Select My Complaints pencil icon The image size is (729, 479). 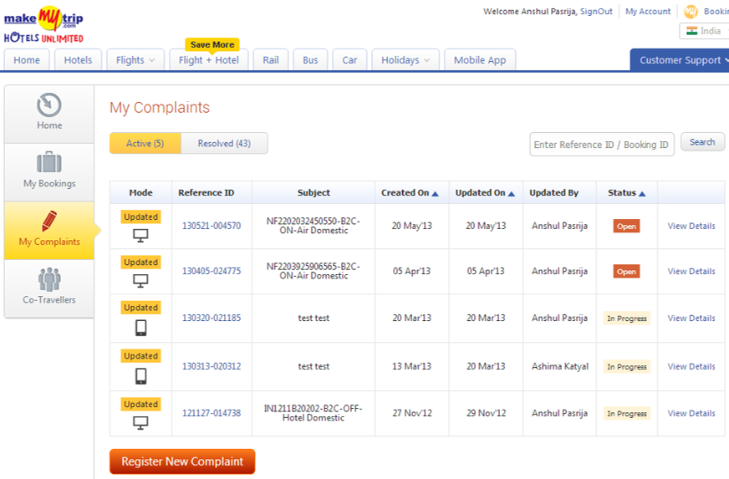pos(48,221)
